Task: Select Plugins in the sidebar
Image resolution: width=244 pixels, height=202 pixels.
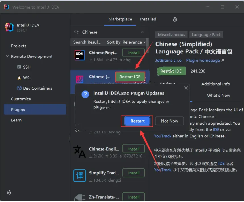Action: [x=35, y=110]
